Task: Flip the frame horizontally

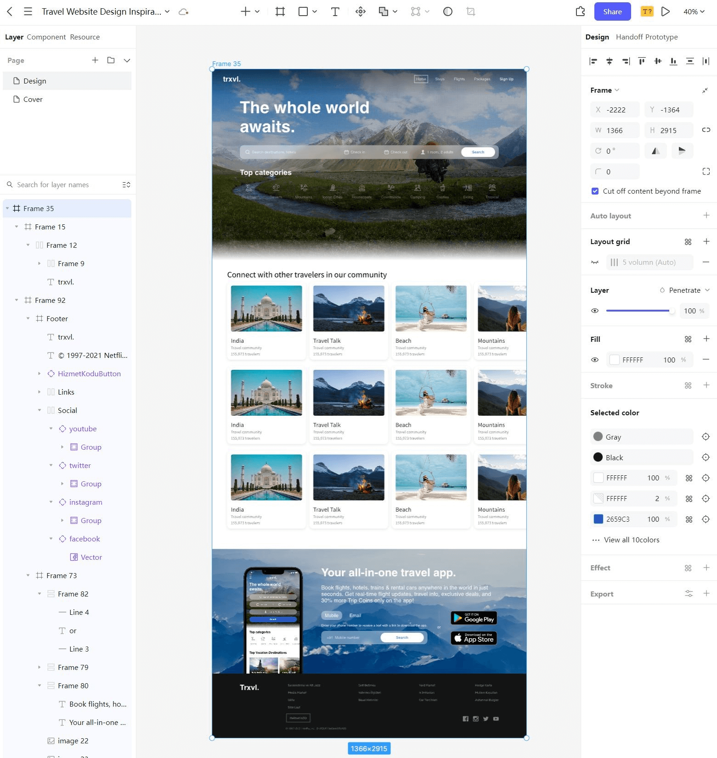Action: [x=656, y=150]
